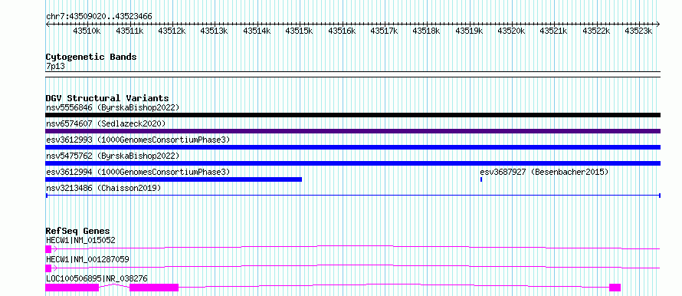Open esv3612993 (1000GenomesConsortiumPhase3) label
This screenshot has width=682, height=296.
tap(137, 140)
